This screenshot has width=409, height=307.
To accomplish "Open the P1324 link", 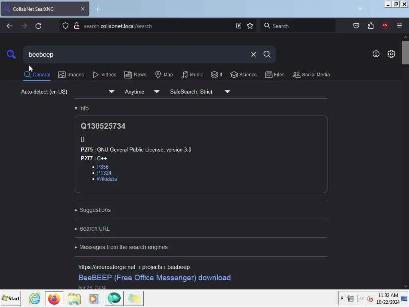I will [104, 173].
